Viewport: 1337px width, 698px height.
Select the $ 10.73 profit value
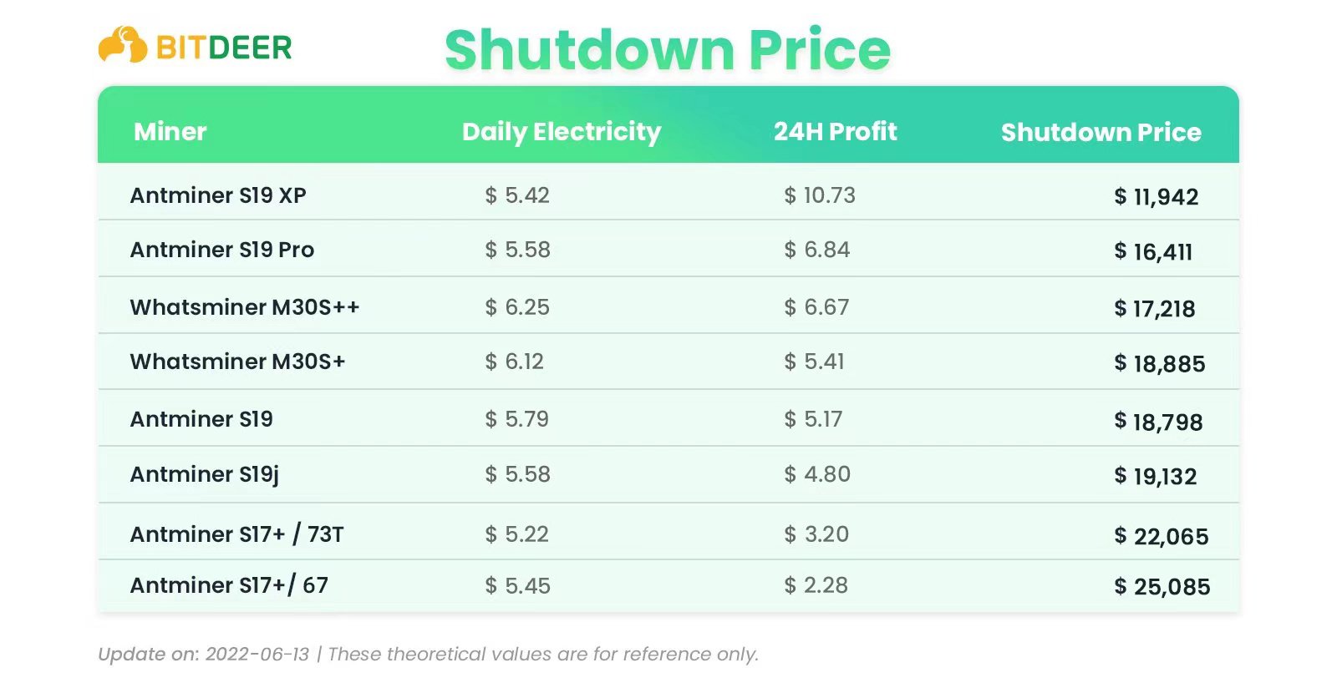click(820, 195)
